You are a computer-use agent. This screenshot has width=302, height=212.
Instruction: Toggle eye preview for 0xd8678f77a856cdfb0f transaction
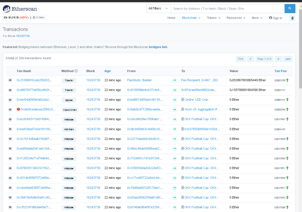click(10, 90)
